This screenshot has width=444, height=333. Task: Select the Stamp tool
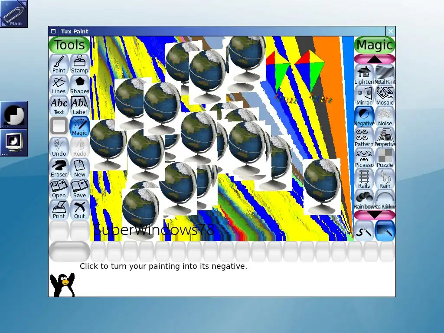click(80, 64)
